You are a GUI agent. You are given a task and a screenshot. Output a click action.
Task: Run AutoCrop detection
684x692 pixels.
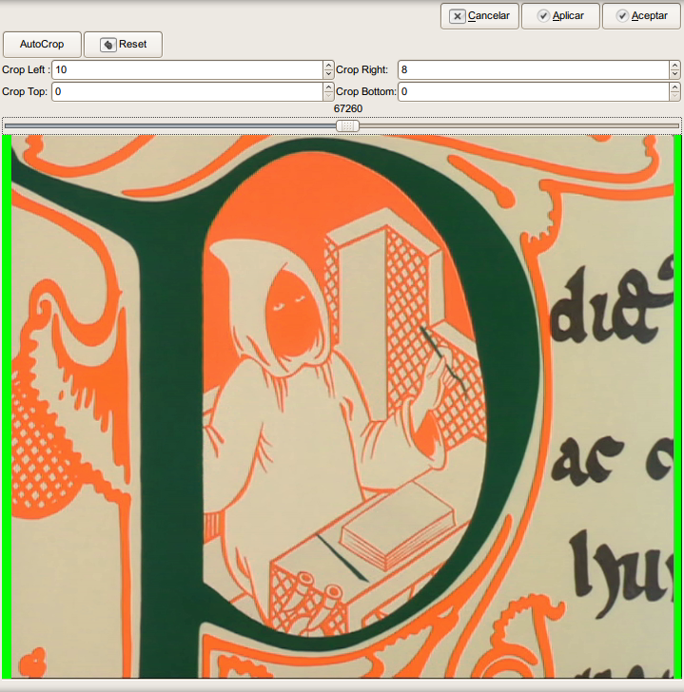click(x=42, y=45)
